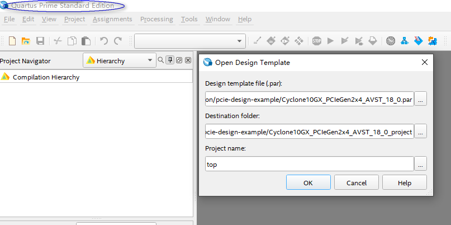The height and width of the screenshot is (225, 451).
Task: Click the Destination folder path field
Action: point(310,132)
